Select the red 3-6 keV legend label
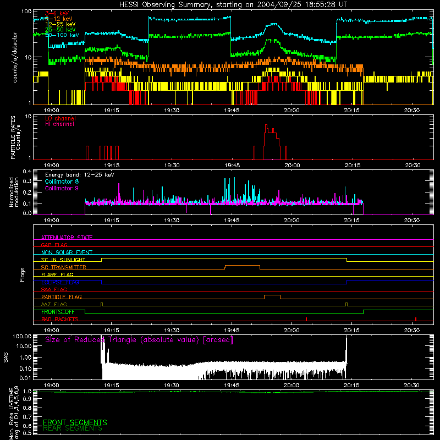The height and width of the screenshot is (440, 440). click(x=57, y=13)
